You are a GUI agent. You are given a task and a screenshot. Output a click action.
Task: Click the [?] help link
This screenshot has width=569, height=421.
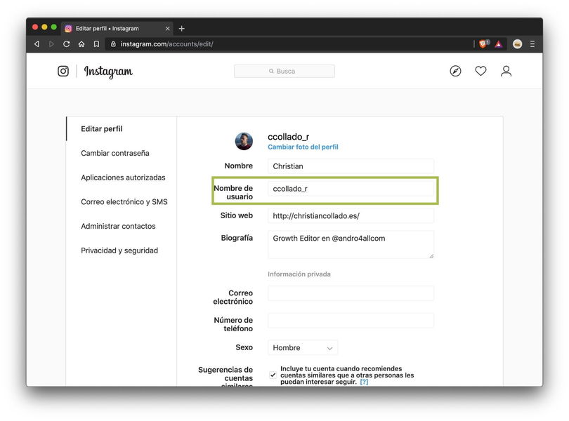[x=364, y=382]
